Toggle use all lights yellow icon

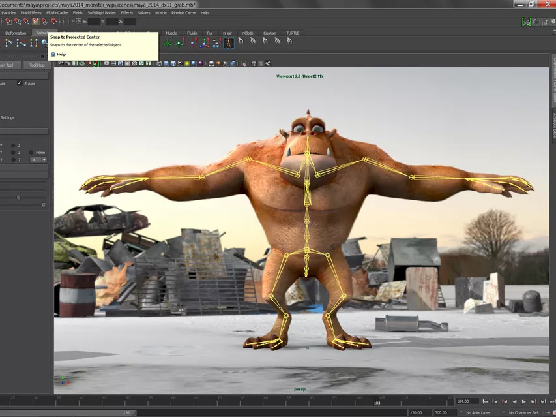coord(187,63)
